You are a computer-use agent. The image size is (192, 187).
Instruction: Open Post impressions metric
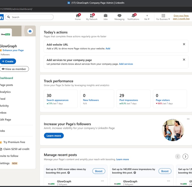129,100
